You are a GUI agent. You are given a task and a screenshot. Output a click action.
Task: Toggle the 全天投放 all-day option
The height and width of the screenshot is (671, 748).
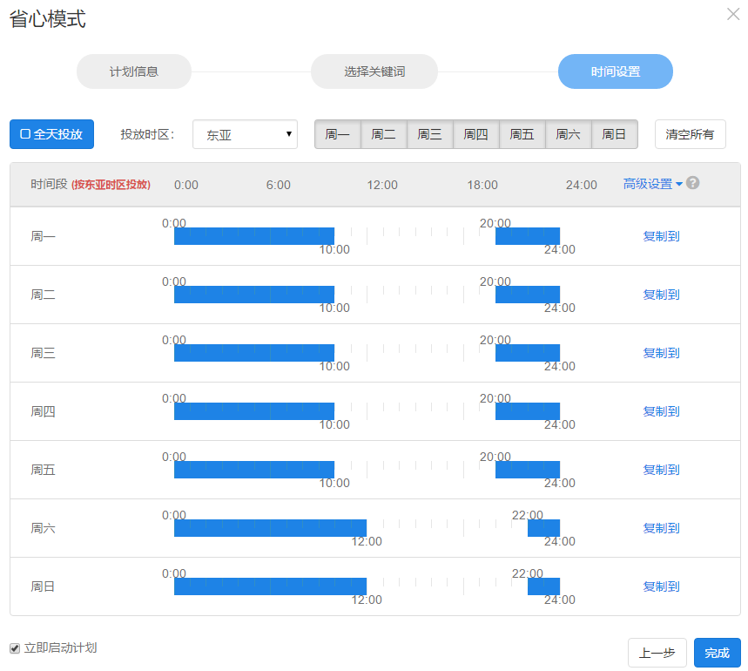51,134
